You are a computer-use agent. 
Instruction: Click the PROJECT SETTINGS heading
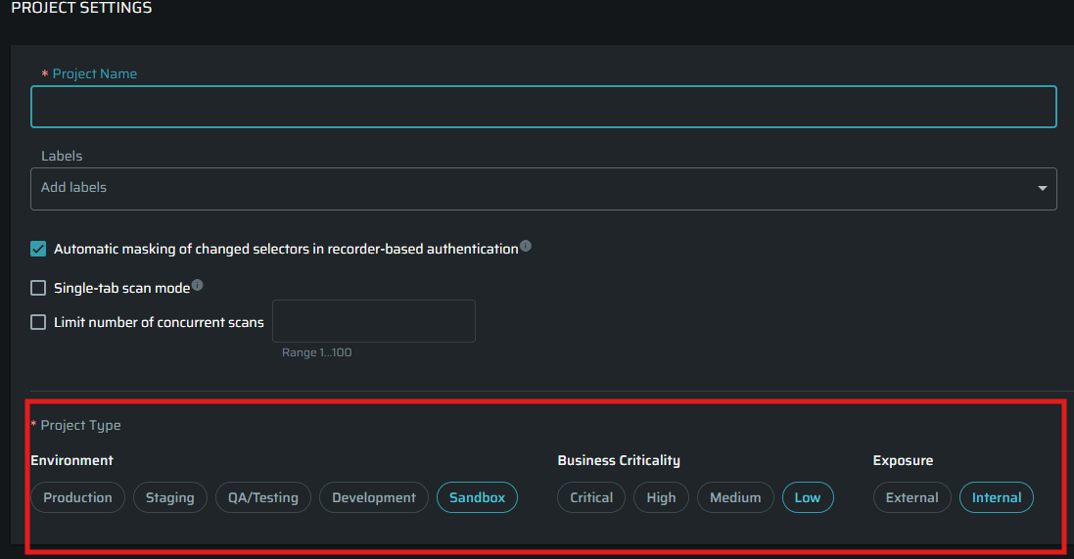click(x=81, y=8)
